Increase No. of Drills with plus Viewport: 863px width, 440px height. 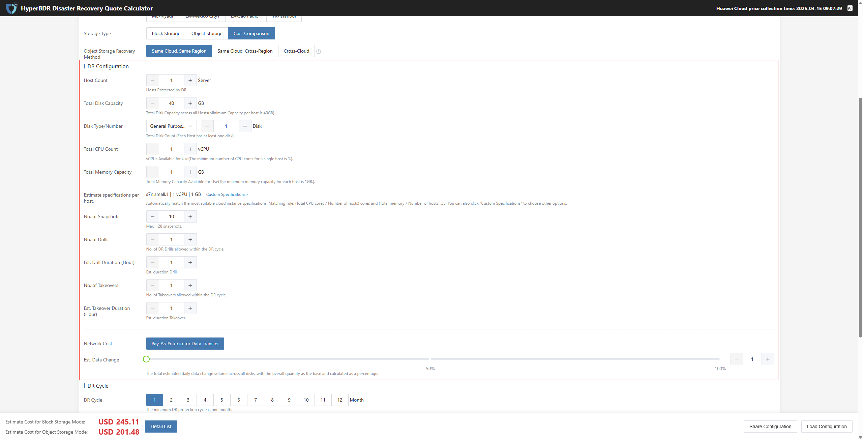(190, 239)
